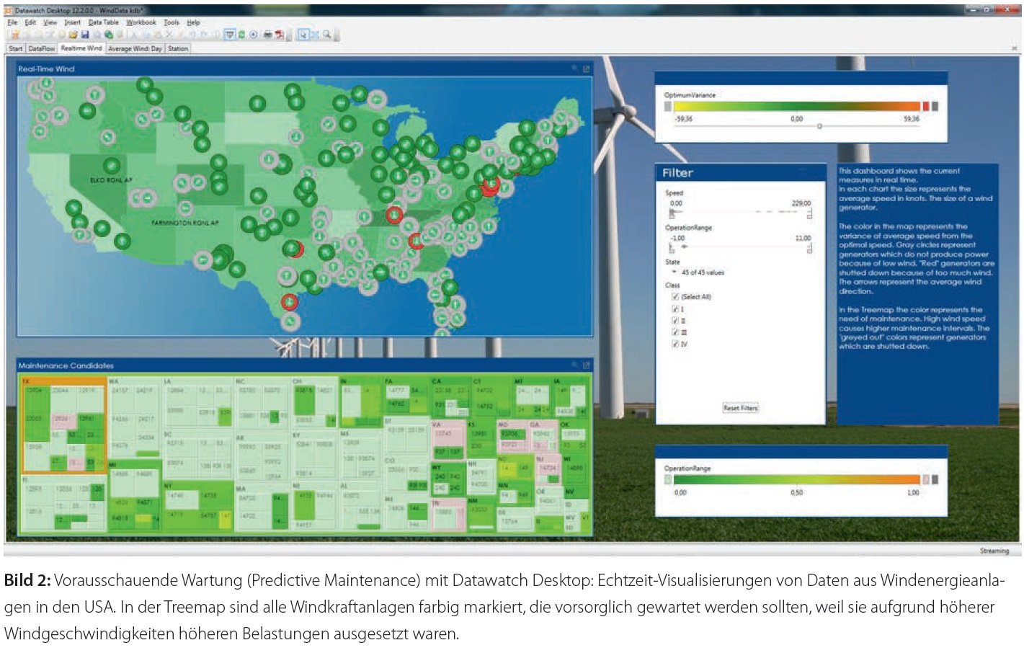The height and width of the screenshot is (653, 1024).
Task: Click the 59,36 OptimumVariance maximum value
Action: (912, 119)
